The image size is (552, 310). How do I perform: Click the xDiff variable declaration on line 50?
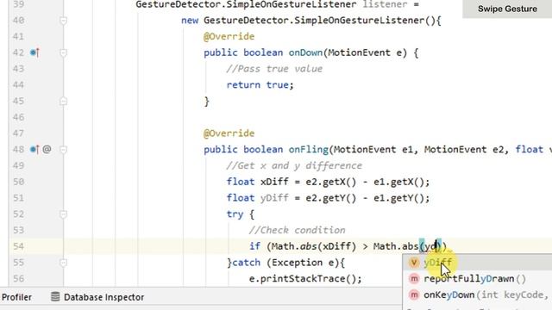coord(274,182)
